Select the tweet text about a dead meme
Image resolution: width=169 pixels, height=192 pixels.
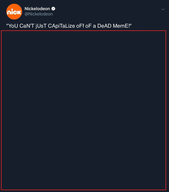(69, 26)
